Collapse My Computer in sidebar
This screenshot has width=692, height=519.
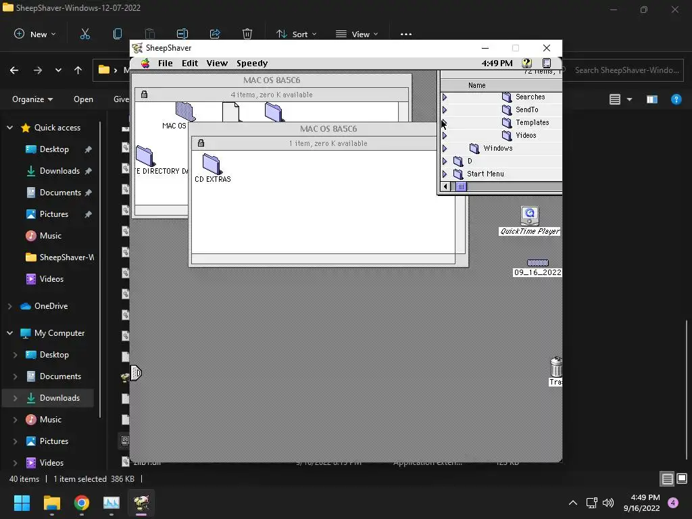coord(9,332)
